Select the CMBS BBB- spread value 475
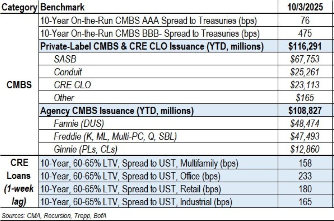The image size is (334, 221). (305, 33)
